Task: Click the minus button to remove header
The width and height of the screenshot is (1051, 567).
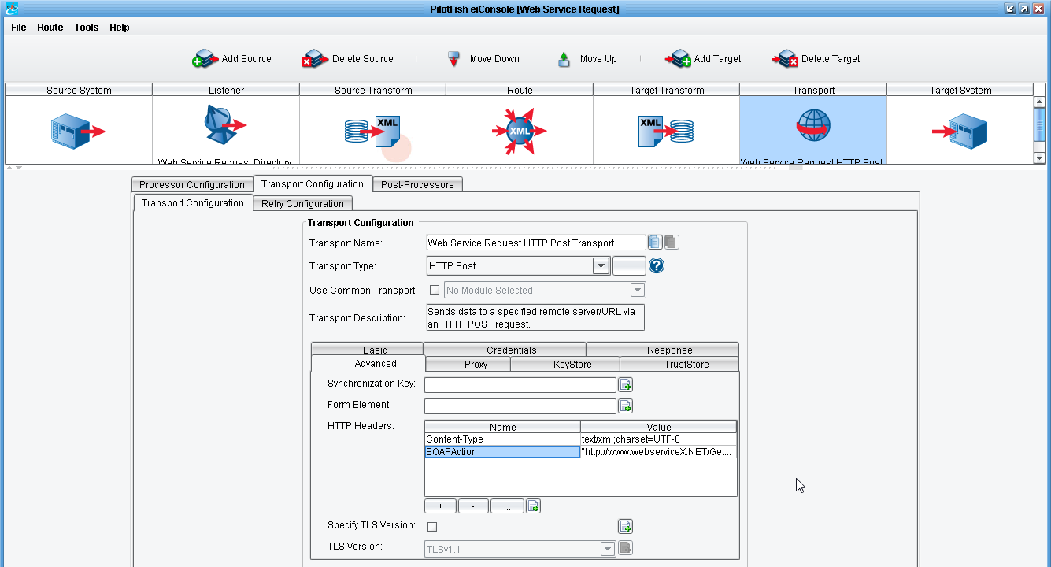Action: (473, 506)
